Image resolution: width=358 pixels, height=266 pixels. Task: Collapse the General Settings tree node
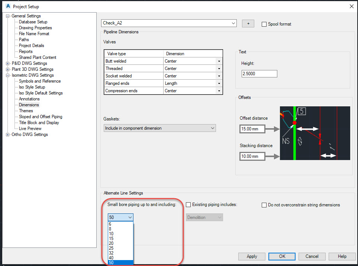[7, 16]
